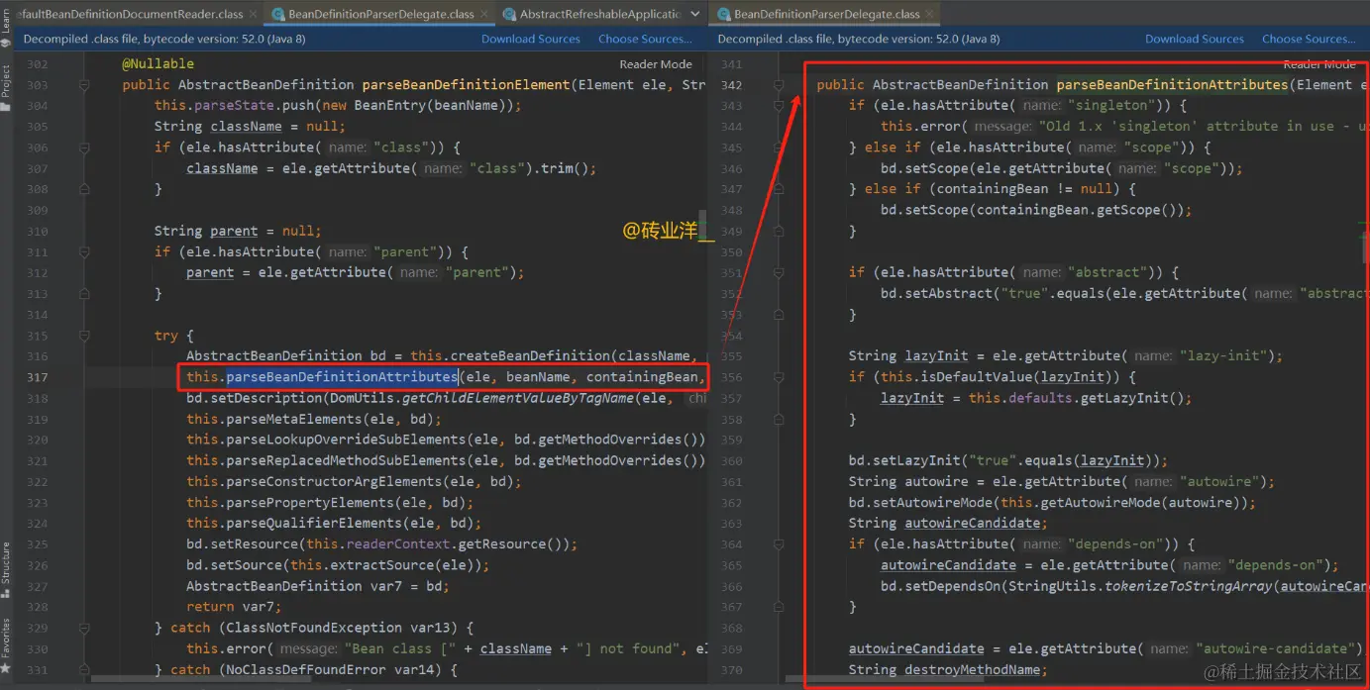The height and width of the screenshot is (690, 1370).
Task: Show hidden tabs dropdown chevron
Action: (695, 14)
